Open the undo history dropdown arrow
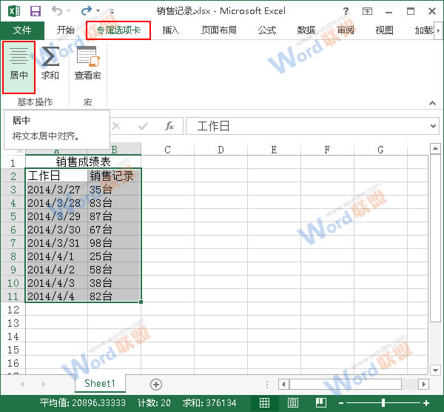The image size is (444, 412). pyautogui.click(x=69, y=11)
